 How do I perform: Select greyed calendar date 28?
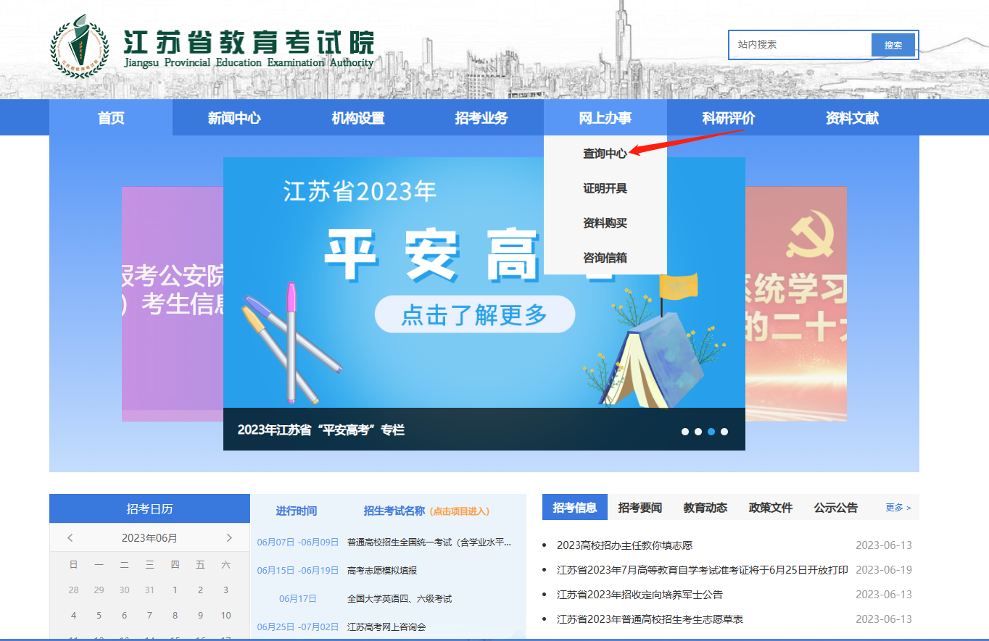point(73,590)
